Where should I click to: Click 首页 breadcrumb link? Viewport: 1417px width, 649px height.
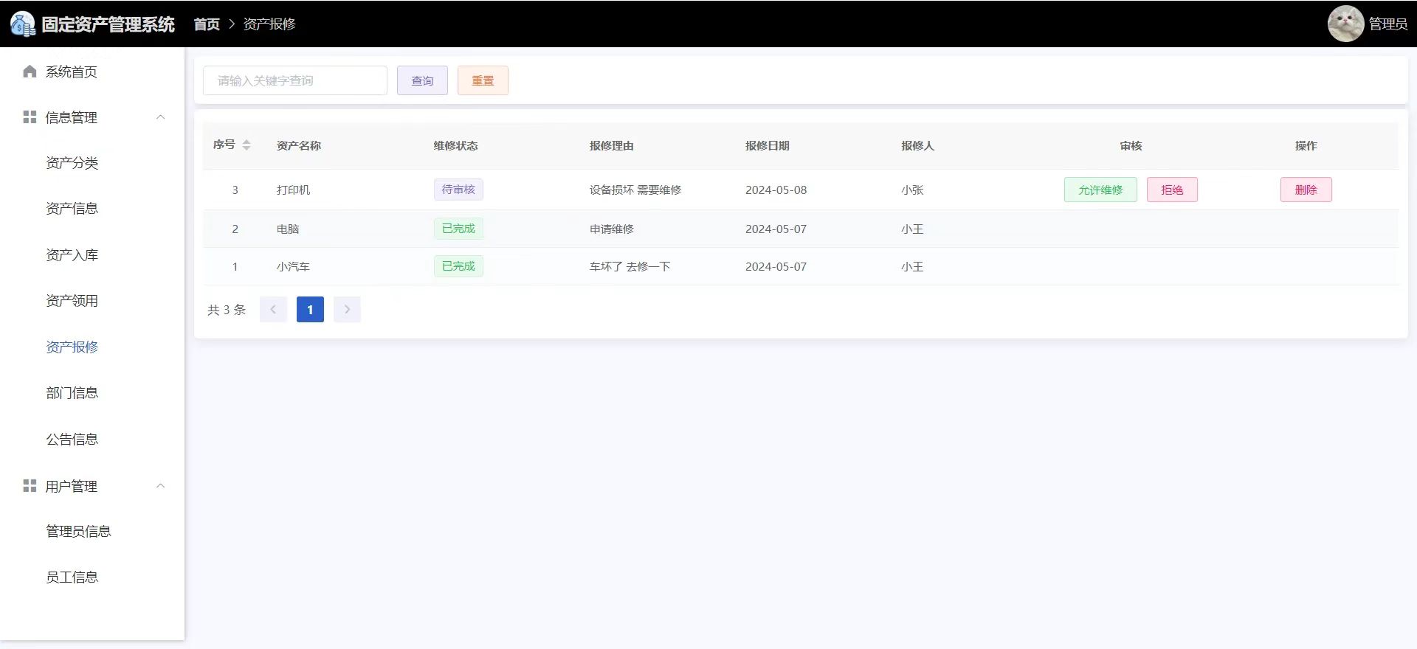pos(207,24)
